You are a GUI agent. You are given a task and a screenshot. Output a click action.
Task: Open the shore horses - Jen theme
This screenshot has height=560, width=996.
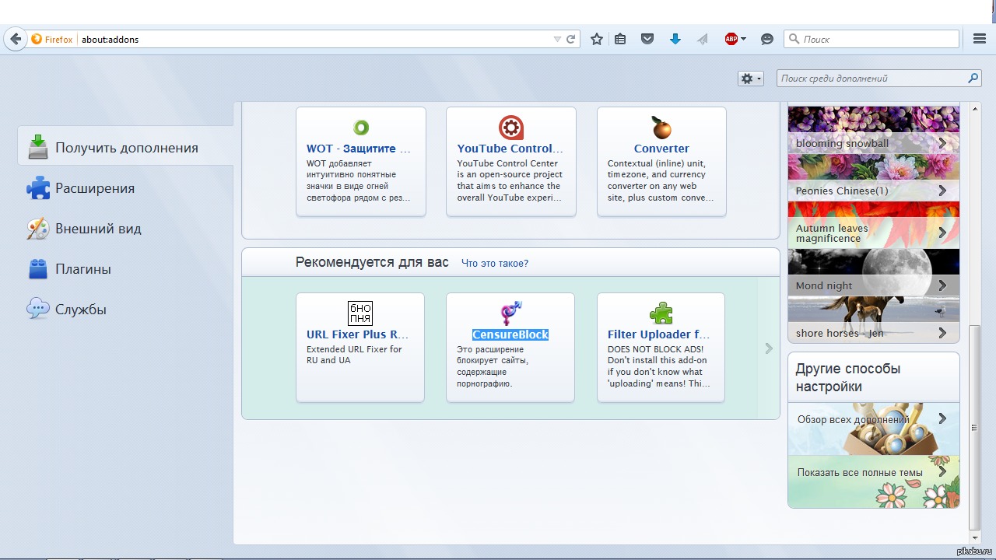point(873,320)
